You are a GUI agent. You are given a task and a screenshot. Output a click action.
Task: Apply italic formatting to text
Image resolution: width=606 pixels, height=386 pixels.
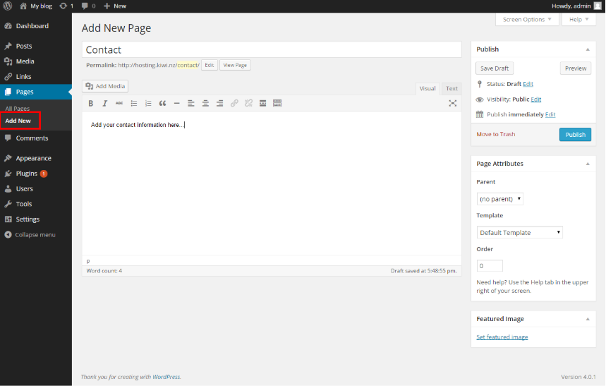point(104,103)
